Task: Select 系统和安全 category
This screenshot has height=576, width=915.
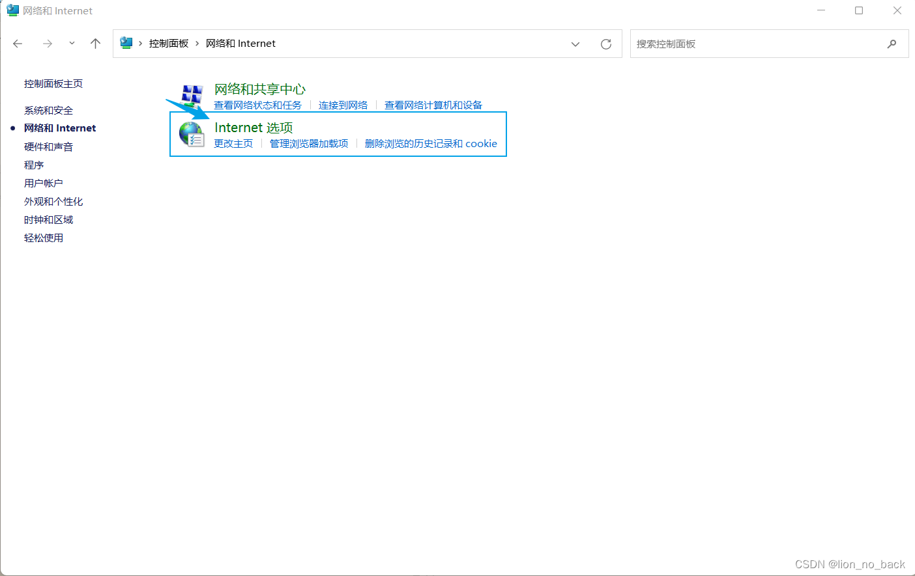Action: [x=48, y=111]
